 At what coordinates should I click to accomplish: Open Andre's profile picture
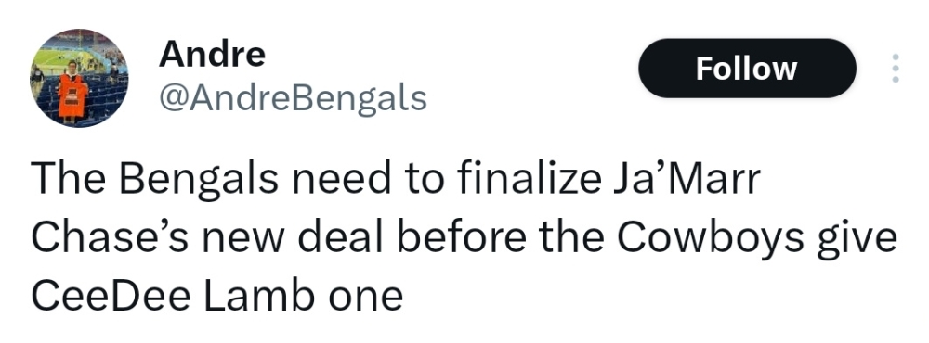coord(79,78)
